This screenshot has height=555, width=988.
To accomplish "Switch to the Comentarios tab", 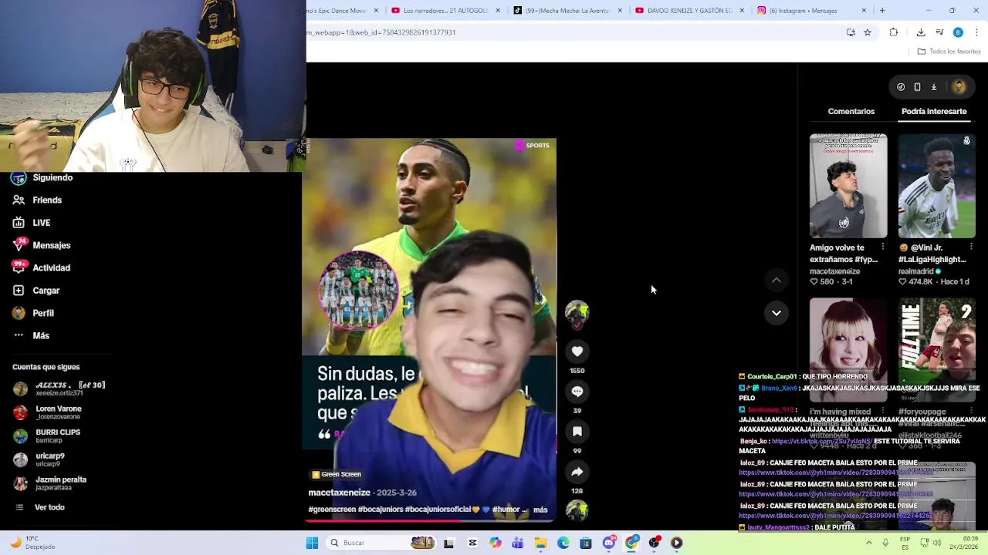I will [x=851, y=111].
